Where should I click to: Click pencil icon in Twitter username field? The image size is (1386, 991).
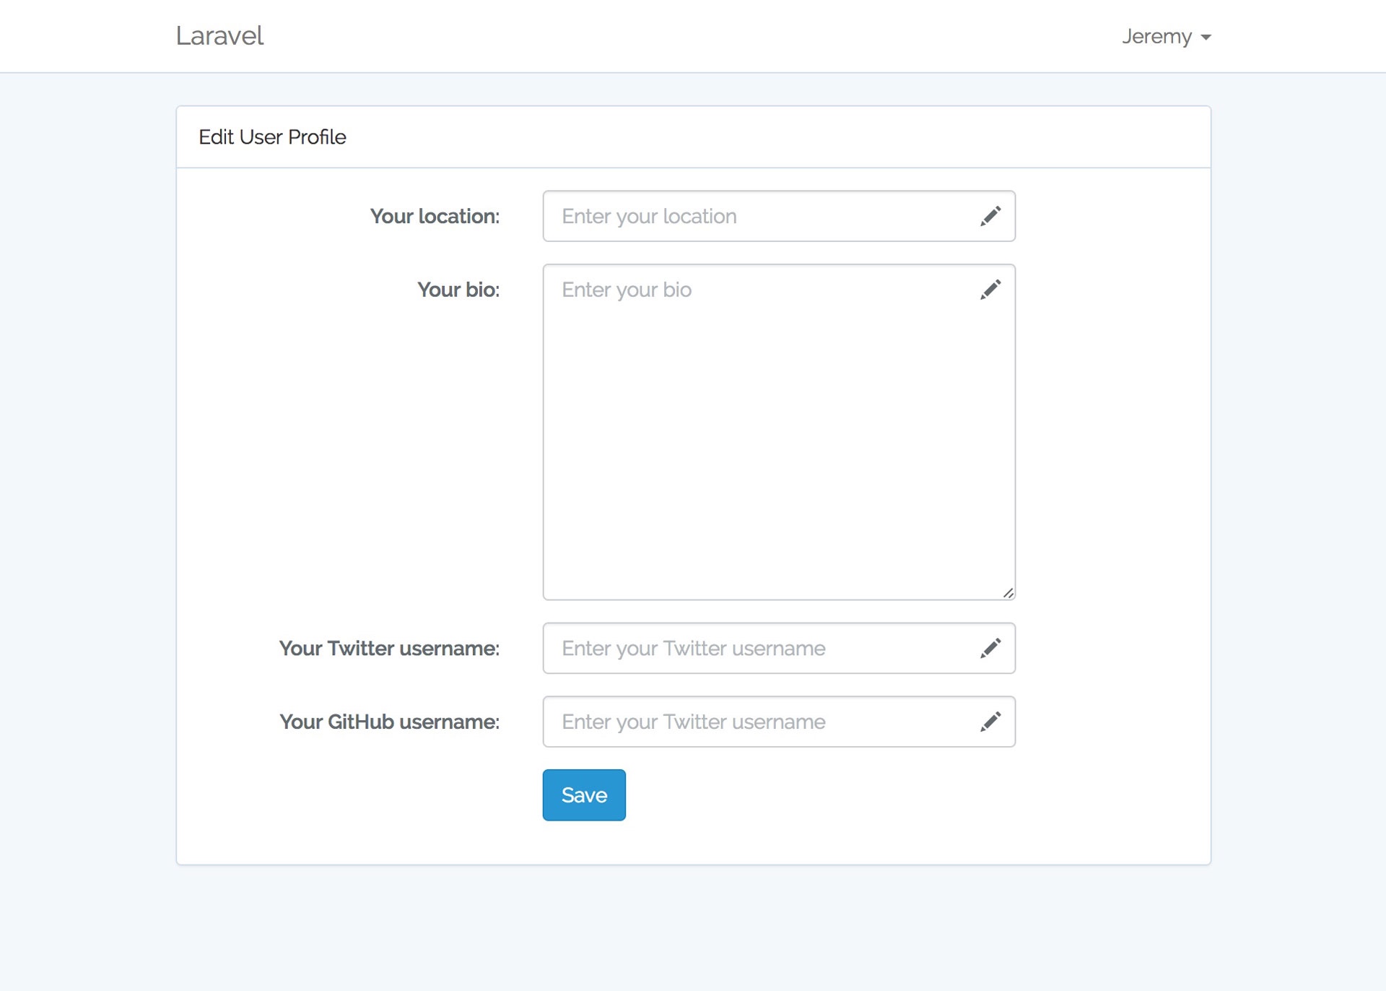[990, 648]
